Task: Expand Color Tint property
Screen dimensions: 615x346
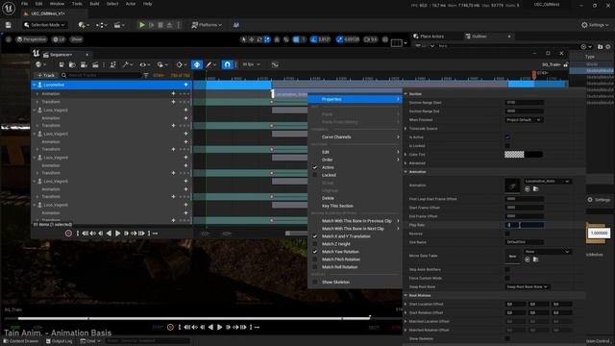Action: [x=406, y=155]
